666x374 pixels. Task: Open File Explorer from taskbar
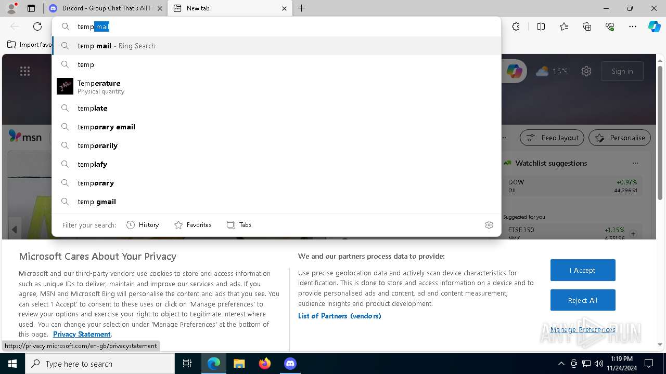239,364
